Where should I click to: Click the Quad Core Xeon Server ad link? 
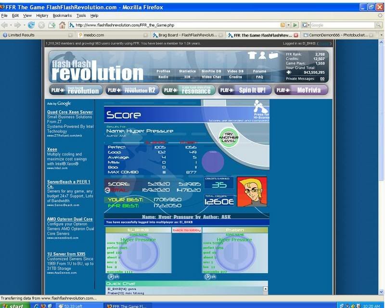pos(70,112)
